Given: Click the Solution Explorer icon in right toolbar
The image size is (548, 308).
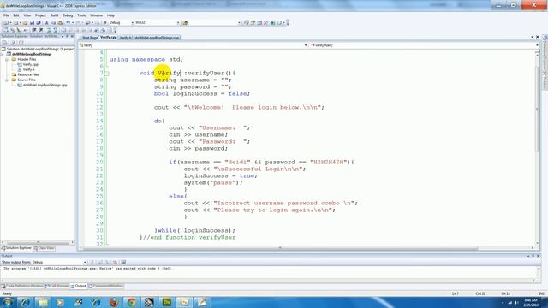Looking at the screenshot, I should [247, 23].
